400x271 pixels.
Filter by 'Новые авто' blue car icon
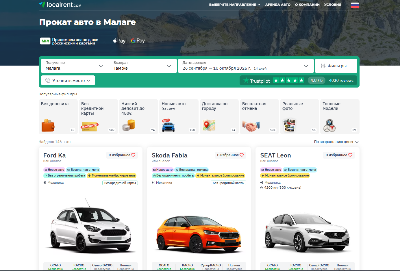179,117
